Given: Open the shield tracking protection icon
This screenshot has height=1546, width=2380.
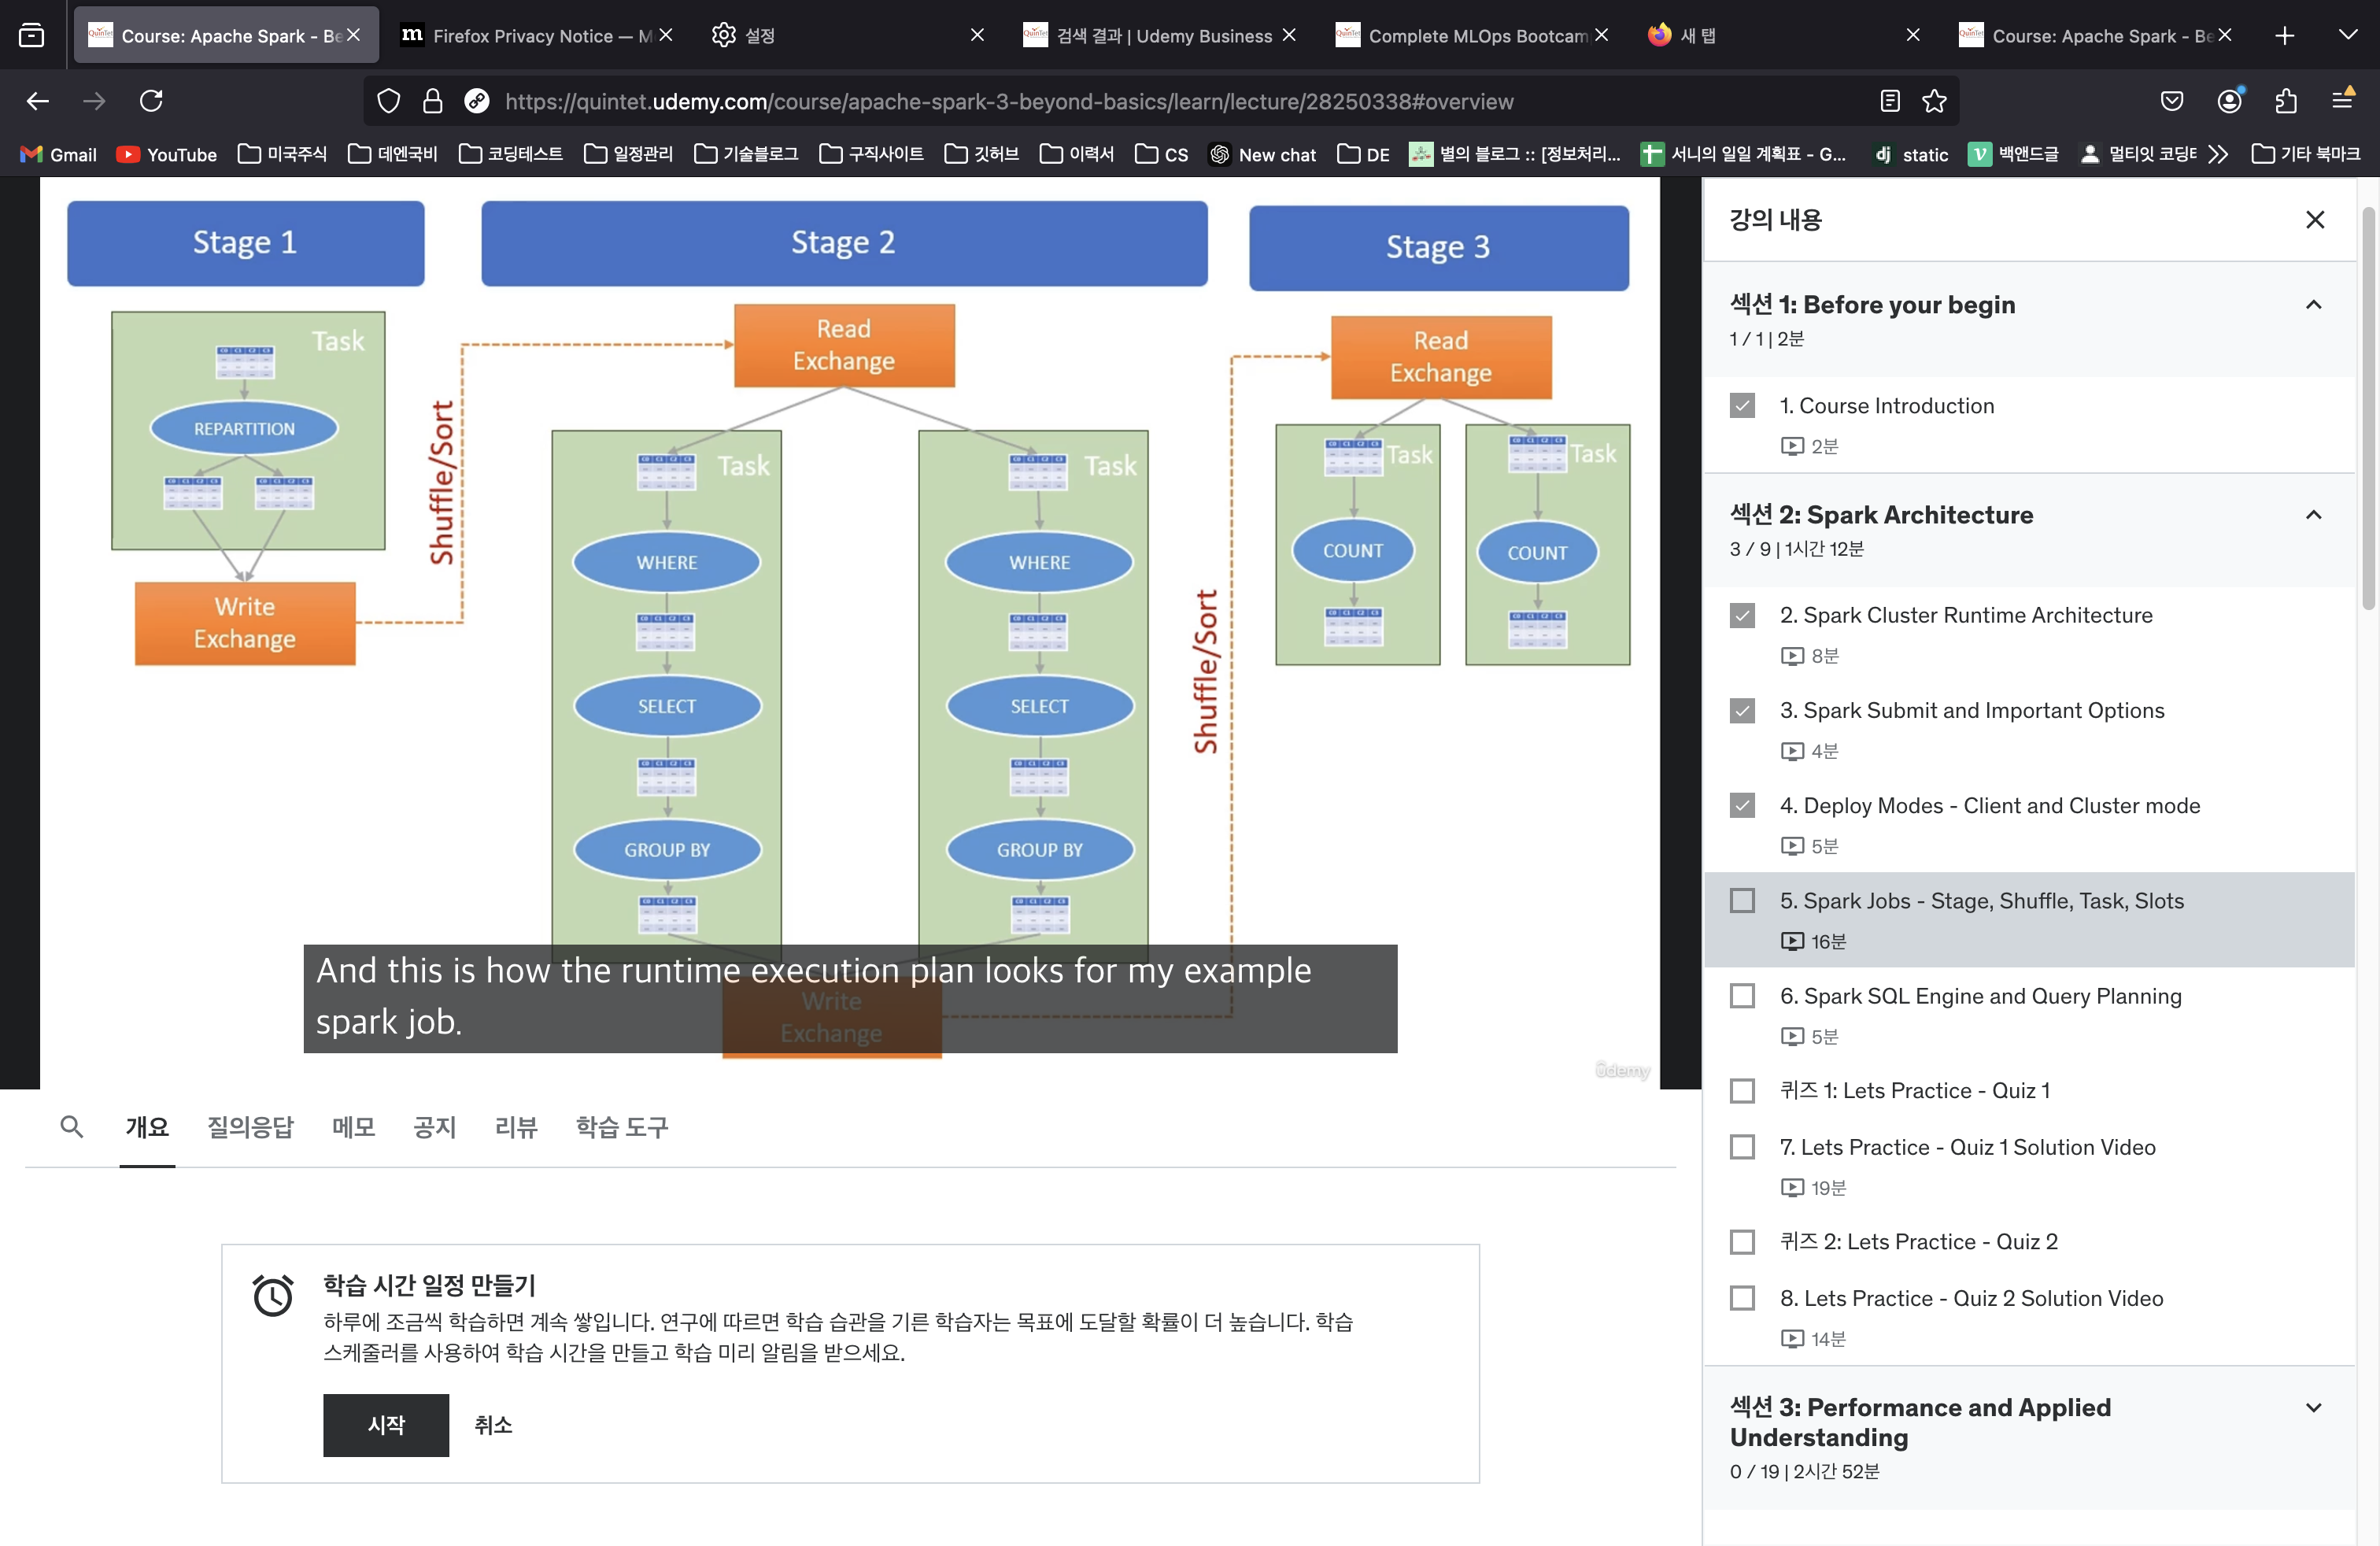Looking at the screenshot, I should [388, 101].
